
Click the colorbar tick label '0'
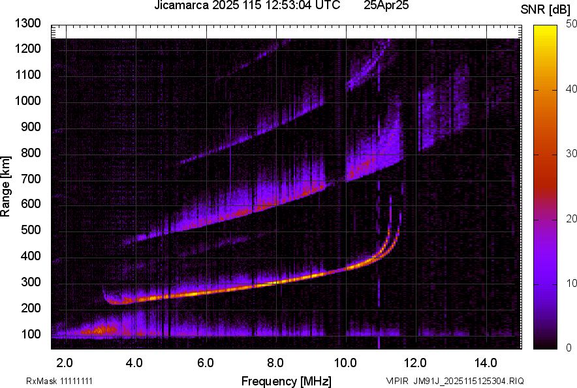point(569,348)
